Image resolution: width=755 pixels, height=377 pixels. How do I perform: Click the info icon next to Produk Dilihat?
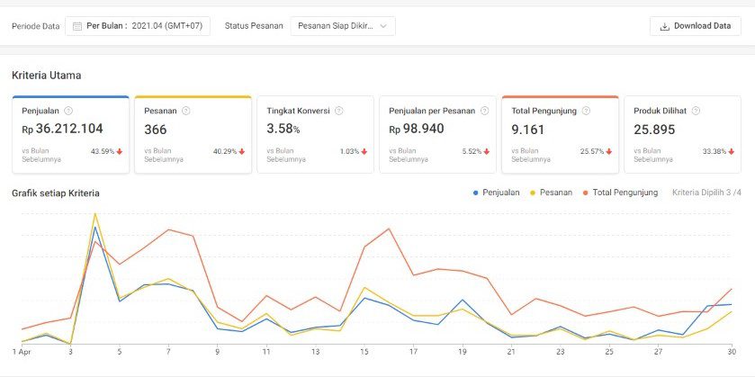point(696,111)
